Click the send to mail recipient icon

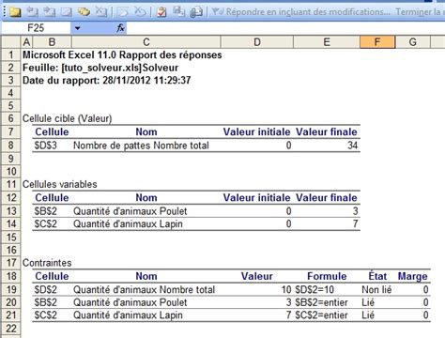pyautogui.click(x=196, y=12)
